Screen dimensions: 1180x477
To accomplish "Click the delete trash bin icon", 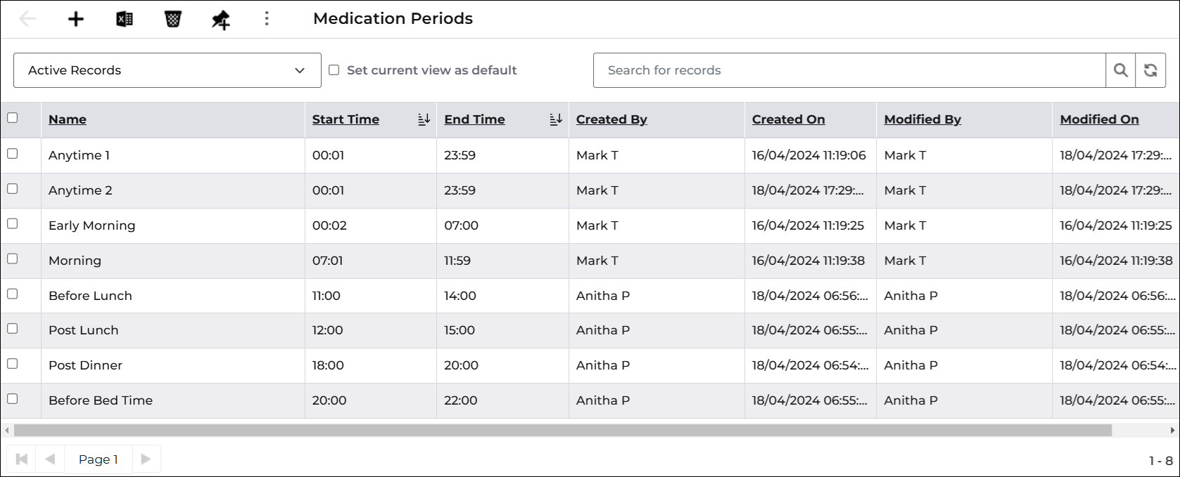I will point(173,19).
